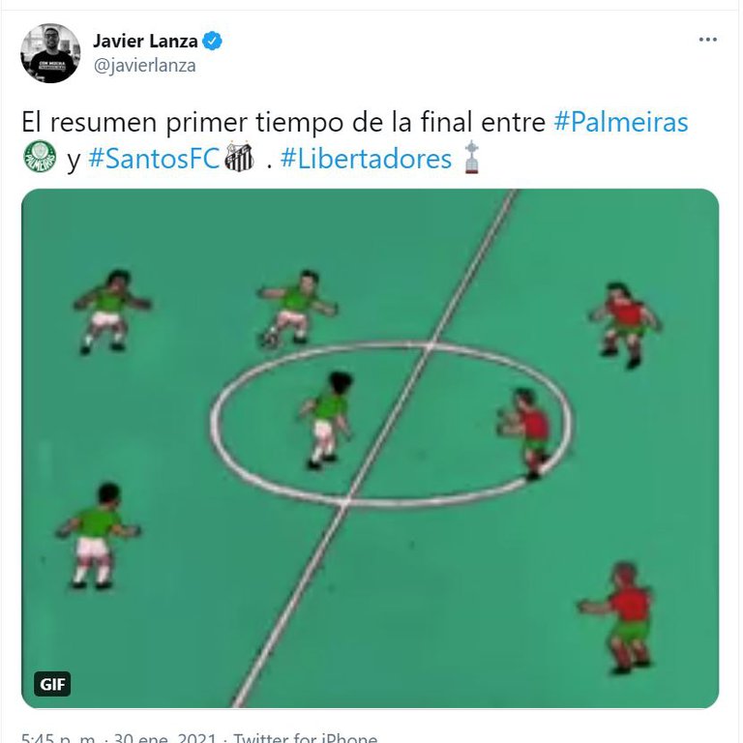This screenshot has width=743, height=743.
Task: Open the Javier Lanza display name
Action: pos(145,42)
